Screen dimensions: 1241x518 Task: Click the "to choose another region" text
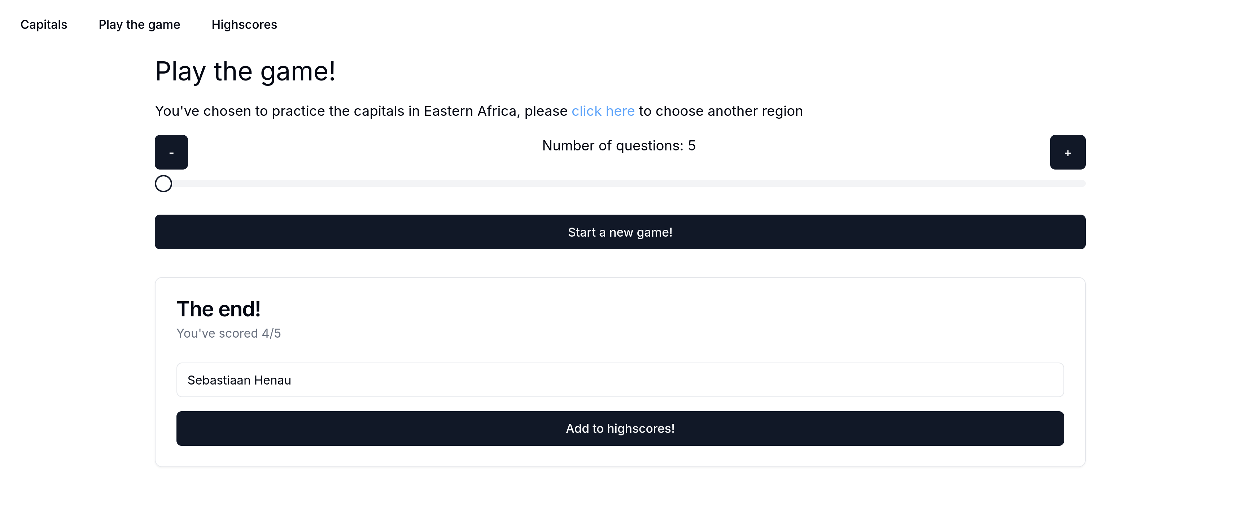click(x=721, y=111)
